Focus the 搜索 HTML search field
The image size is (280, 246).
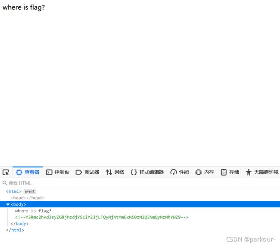click(140, 183)
